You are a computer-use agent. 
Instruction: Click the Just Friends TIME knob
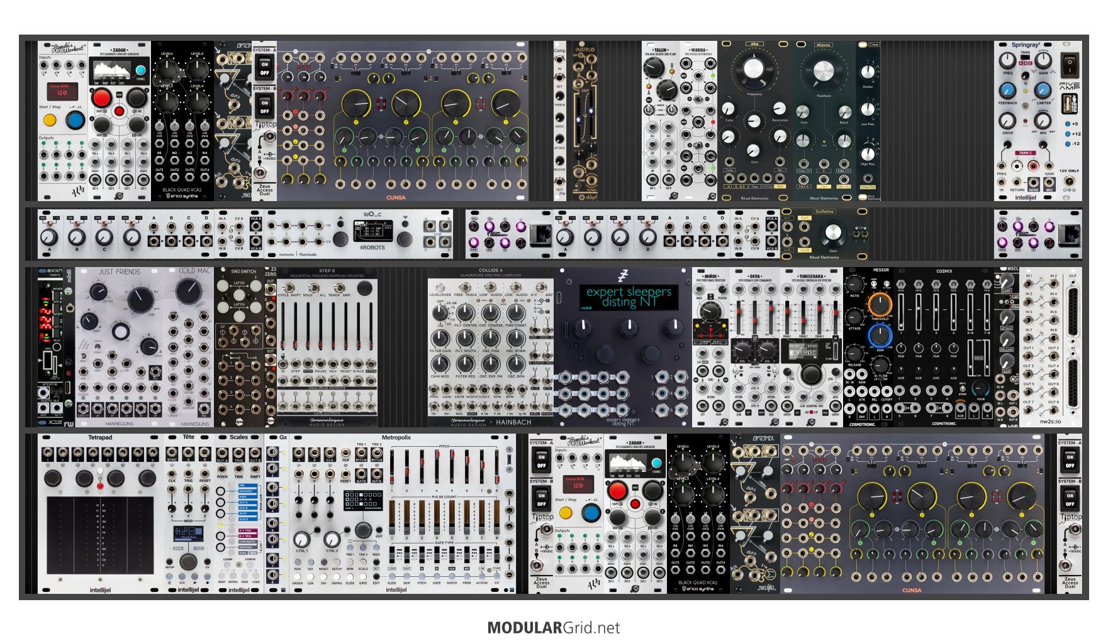pyautogui.click(x=140, y=299)
